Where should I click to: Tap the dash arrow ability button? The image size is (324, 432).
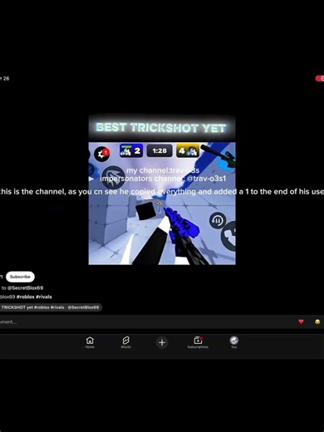coord(113,177)
